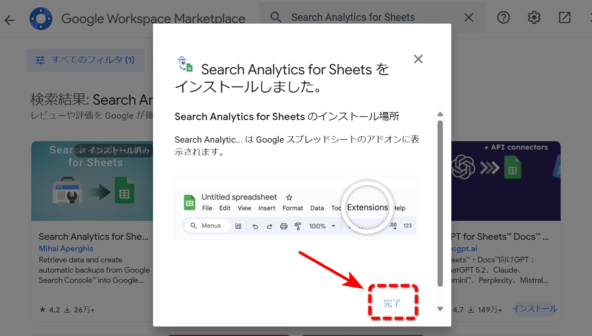The image size is (592, 336).
Task: Open the すべてのフィルタ (1) filter button
Action: tap(86, 60)
